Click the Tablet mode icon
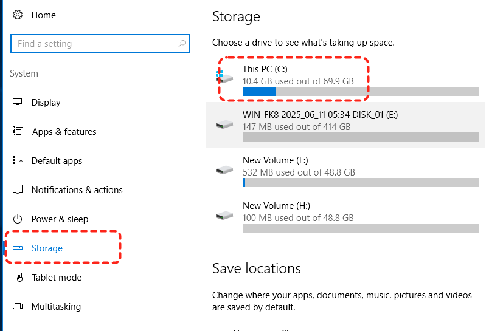 [18, 278]
